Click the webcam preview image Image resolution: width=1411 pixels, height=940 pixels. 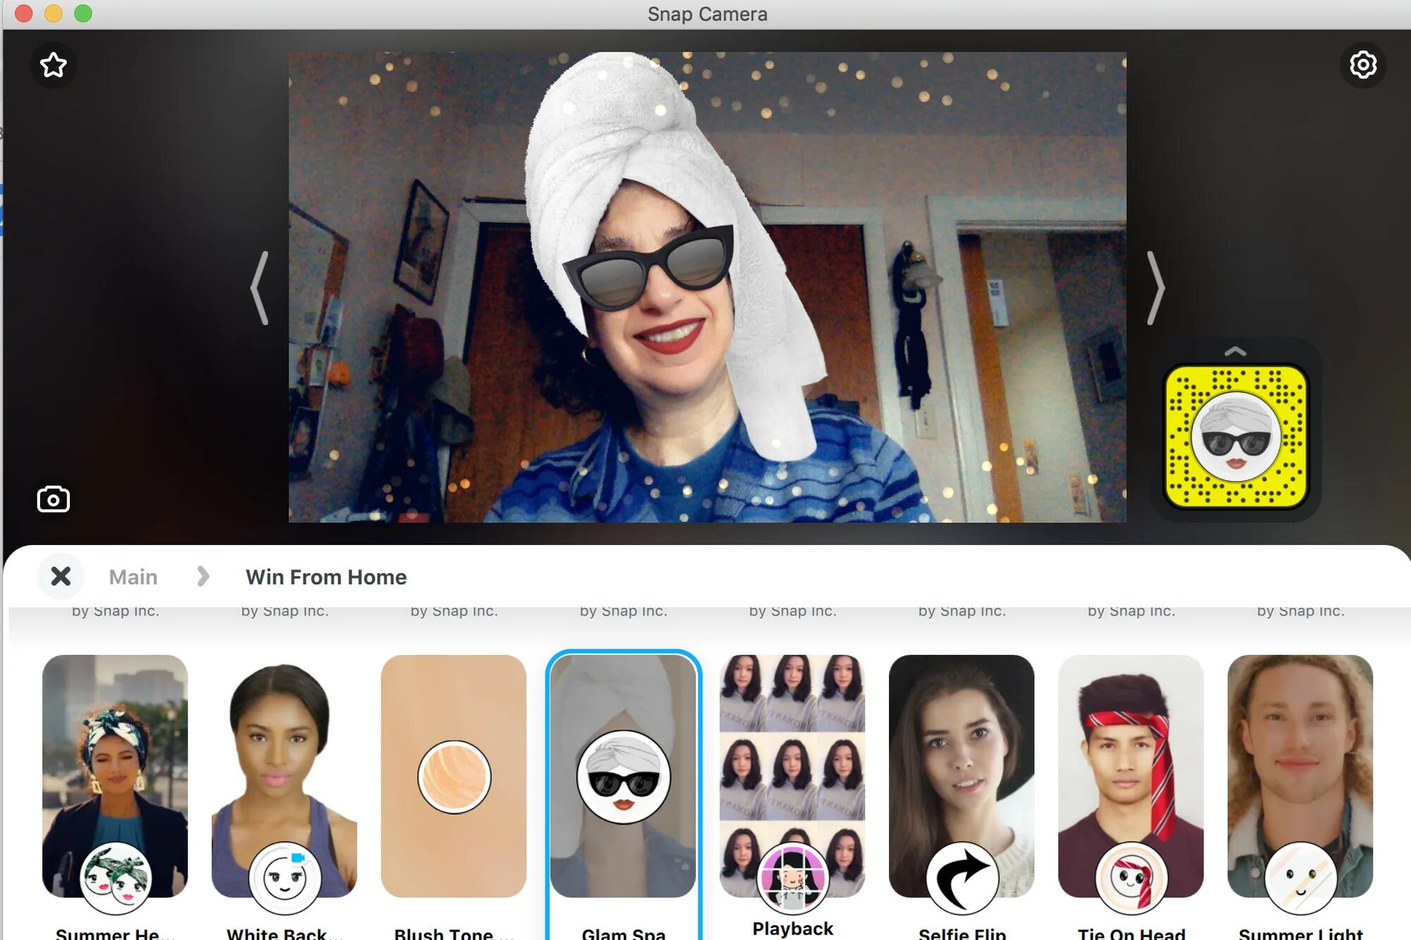tap(707, 287)
